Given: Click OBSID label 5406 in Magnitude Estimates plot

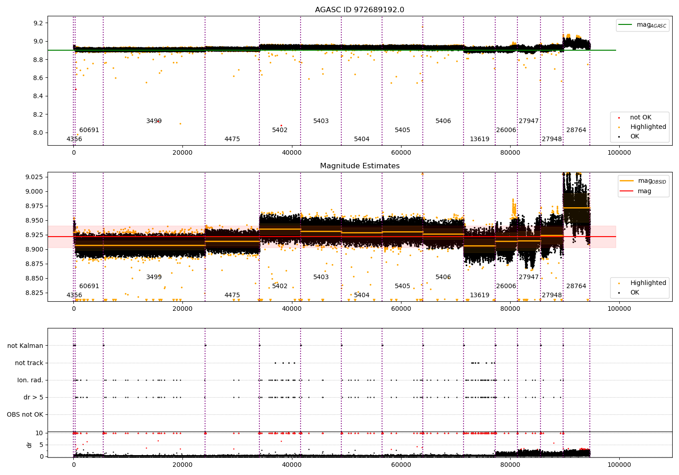Looking at the screenshot, I should 443,277.
